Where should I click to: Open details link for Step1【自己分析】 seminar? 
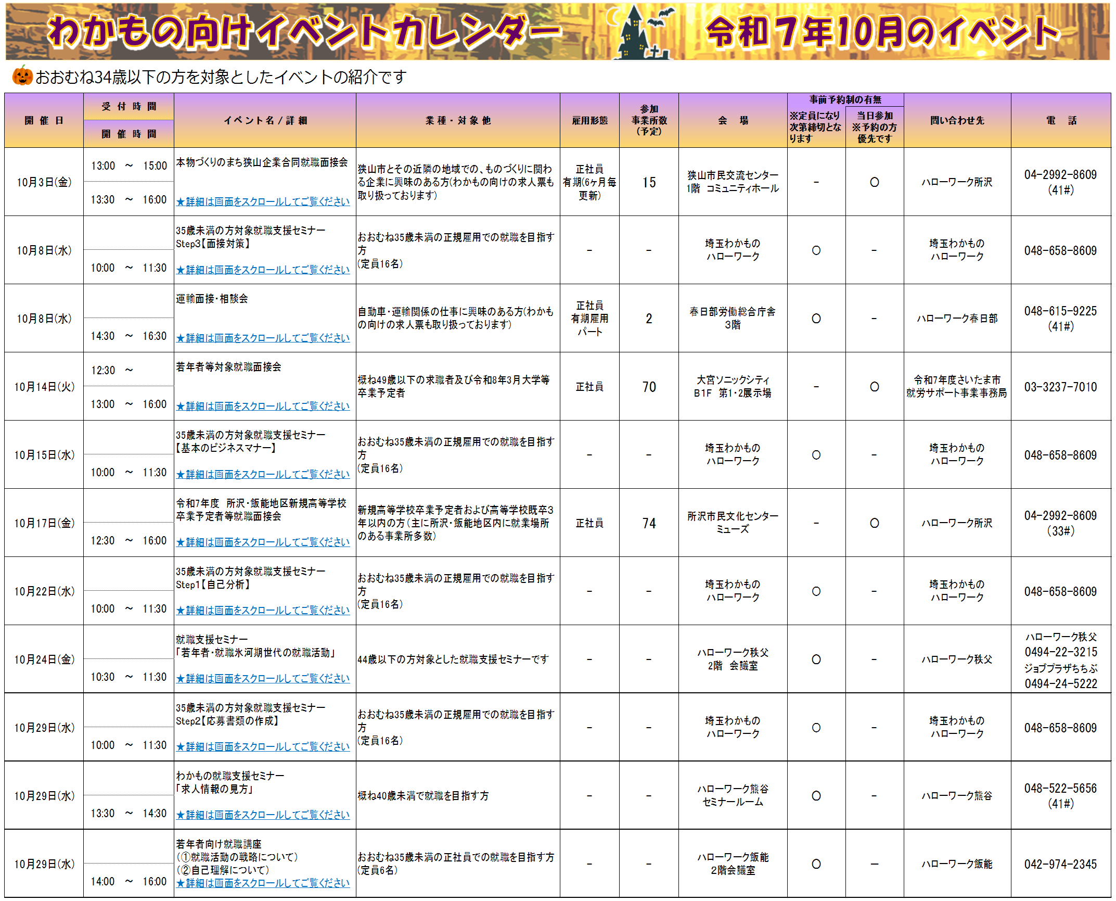[x=263, y=611]
